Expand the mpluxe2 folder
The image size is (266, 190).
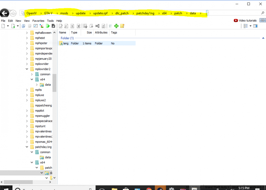pyautogui.click(x=27, y=100)
